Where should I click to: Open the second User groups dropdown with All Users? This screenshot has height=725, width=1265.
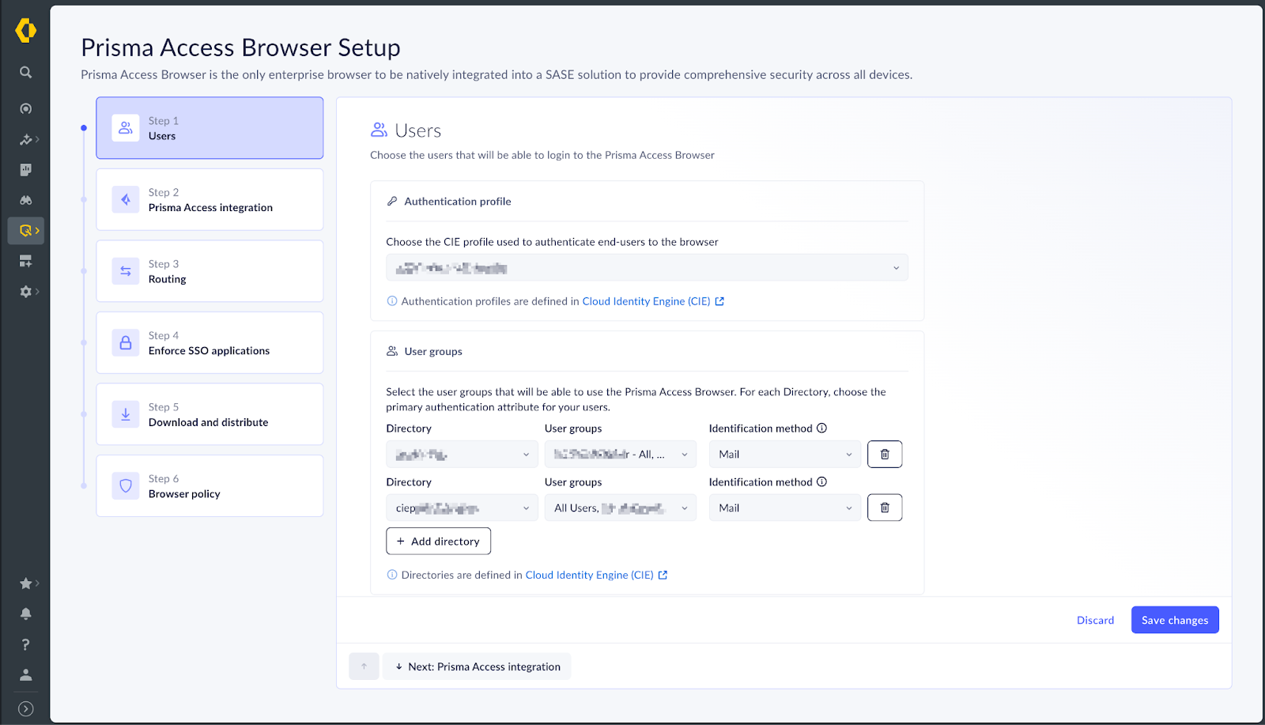pos(620,508)
